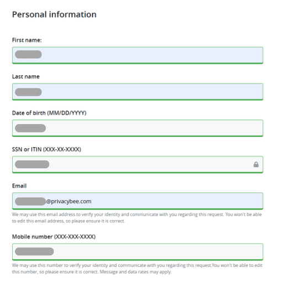The height and width of the screenshot is (289, 285).
Task: Click the Email input field
Action: click(x=138, y=201)
